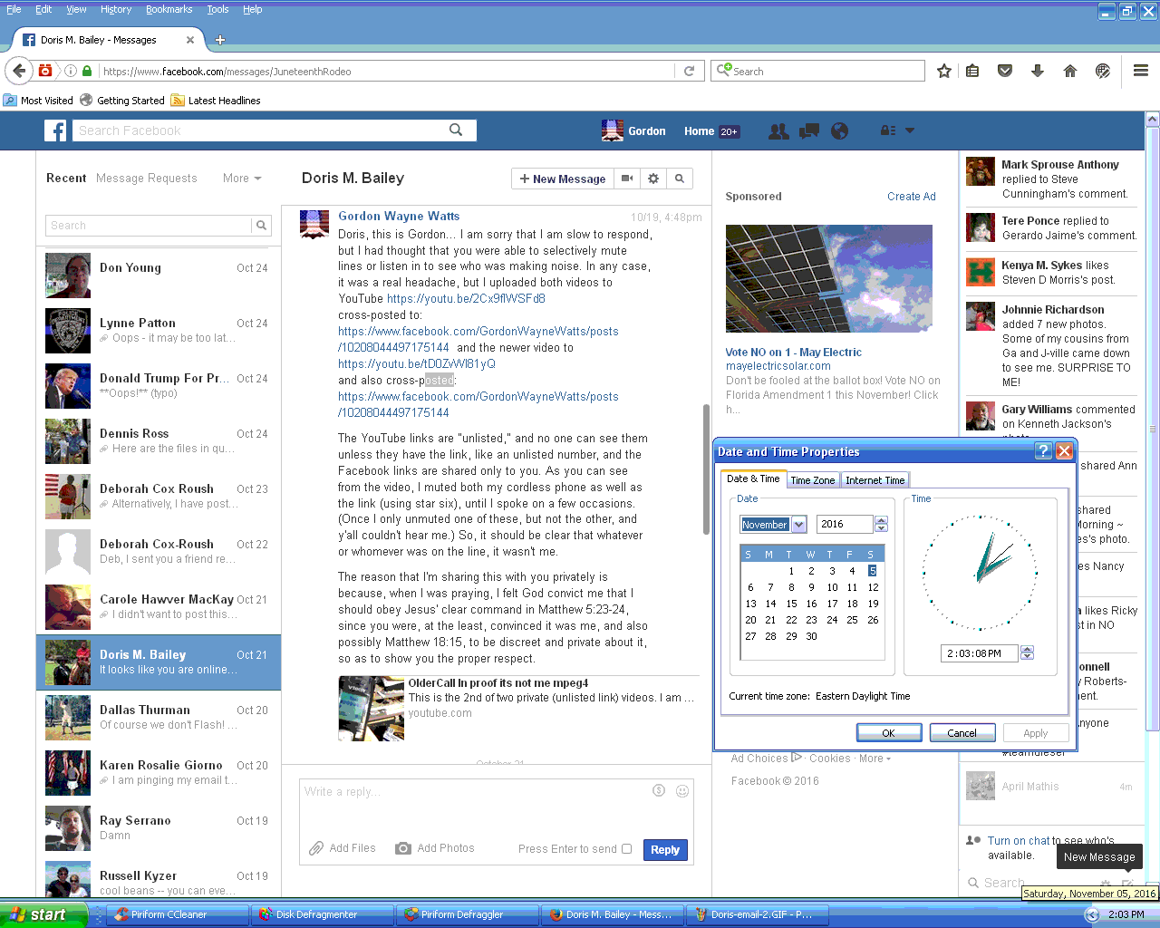Open the Bookmarks menu
The height and width of the screenshot is (928, 1160).
pos(169,9)
